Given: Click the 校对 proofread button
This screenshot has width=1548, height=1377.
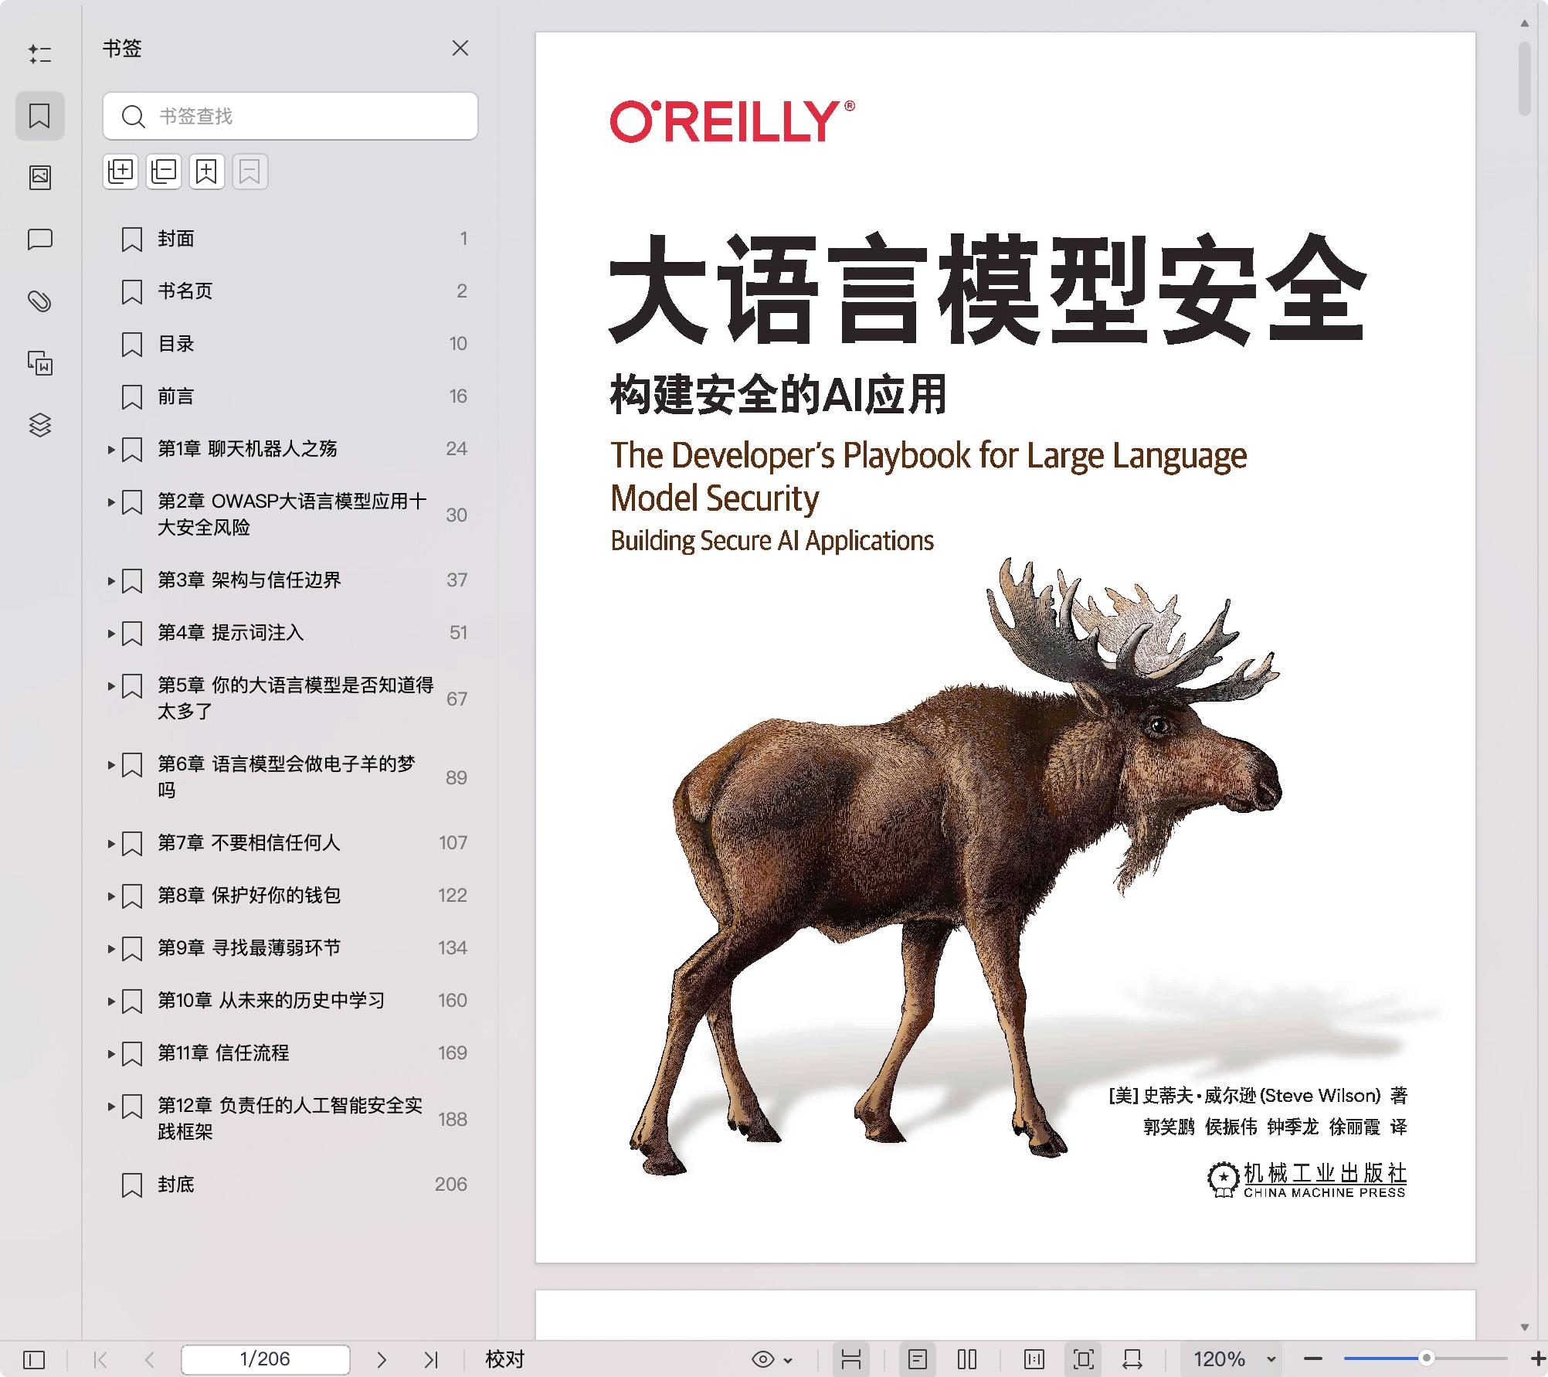Looking at the screenshot, I should coord(504,1359).
